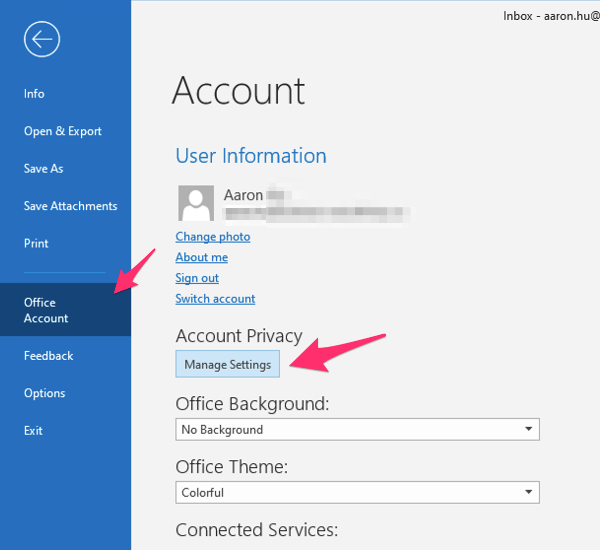Click the user profile photo placeholder
600x550 pixels.
[x=196, y=203]
